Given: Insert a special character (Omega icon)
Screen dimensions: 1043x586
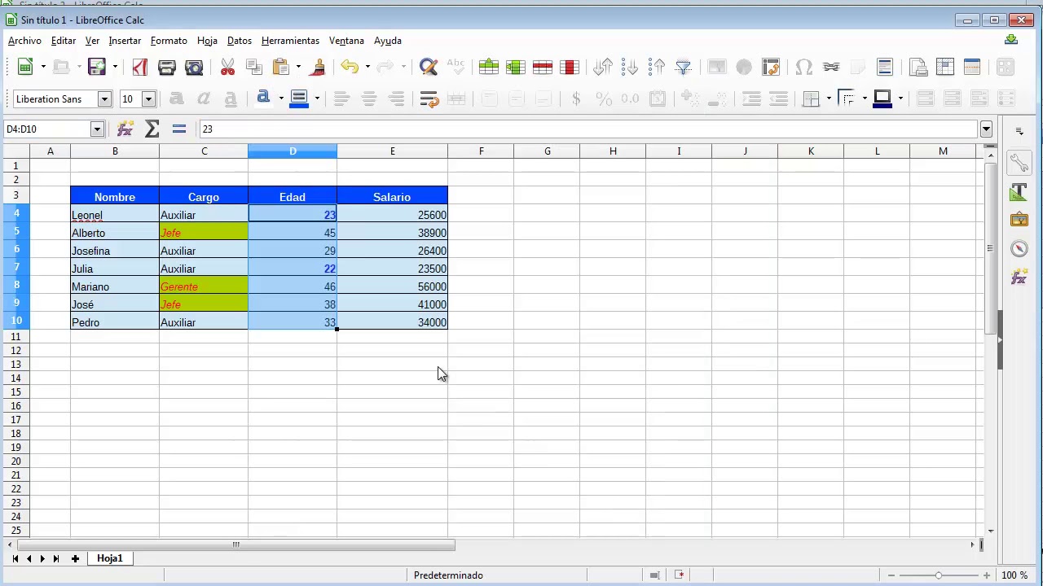Looking at the screenshot, I should [x=804, y=67].
